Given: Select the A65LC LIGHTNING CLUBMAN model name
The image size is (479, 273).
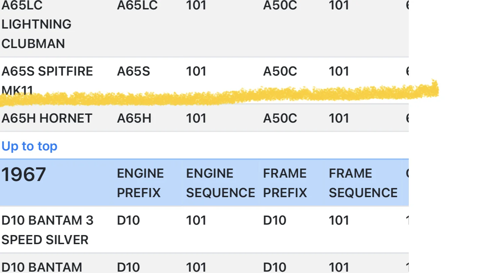Looking at the screenshot, I should point(36,25).
